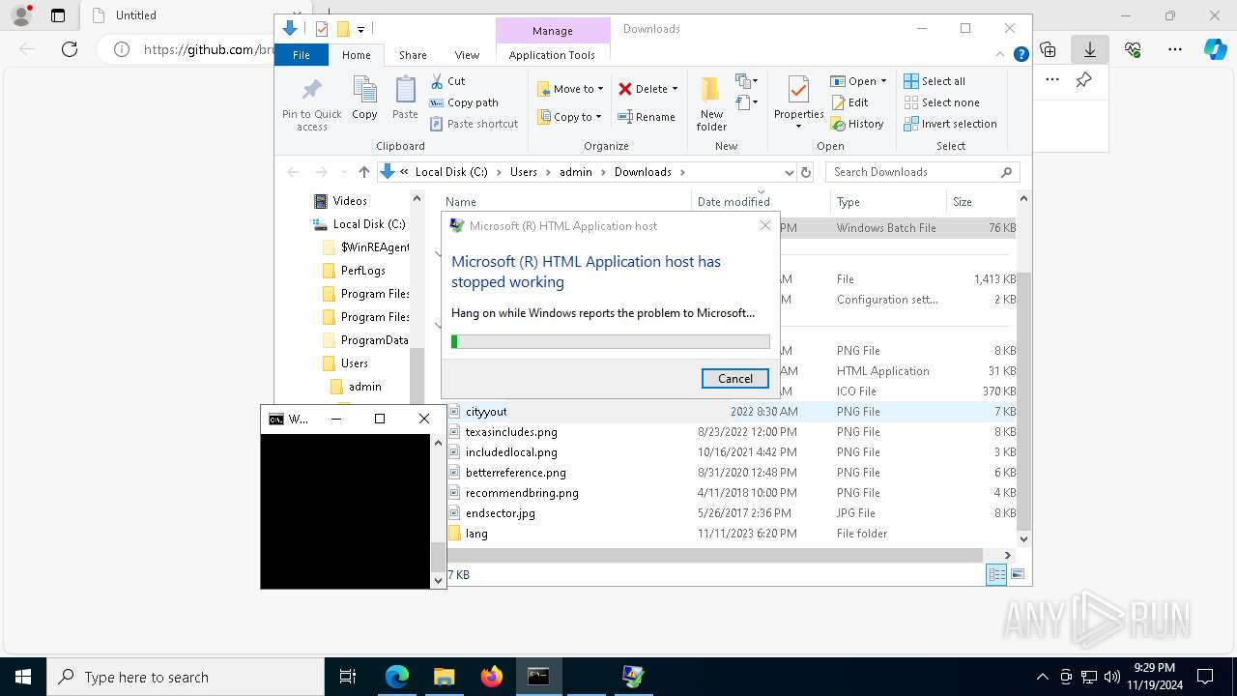Image resolution: width=1237 pixels, height=696 pixels.
Task: Show hidden tray icons chevron
Action: click(1042, 677)
